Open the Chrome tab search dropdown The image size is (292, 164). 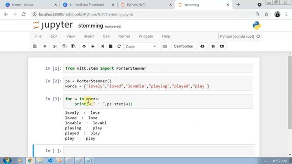pos(260,5)
